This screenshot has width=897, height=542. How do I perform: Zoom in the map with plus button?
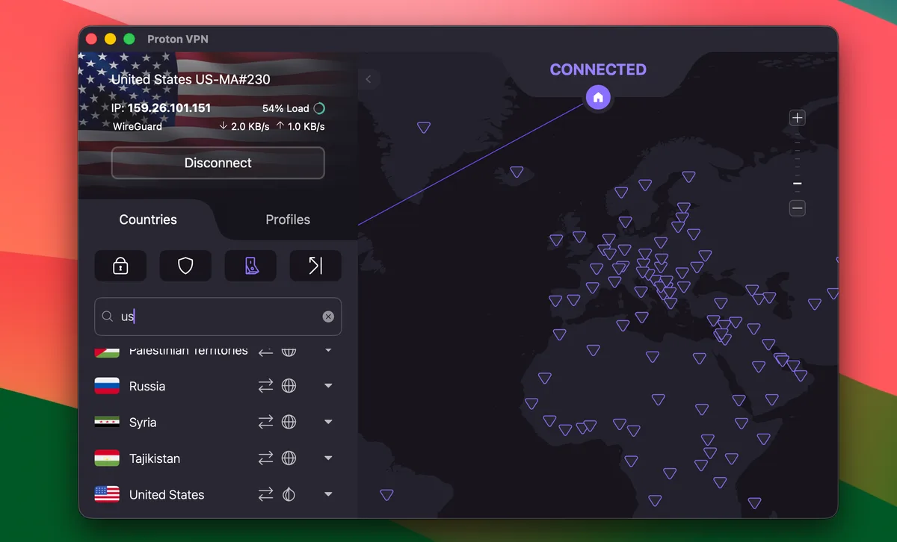tap(798, 118)
